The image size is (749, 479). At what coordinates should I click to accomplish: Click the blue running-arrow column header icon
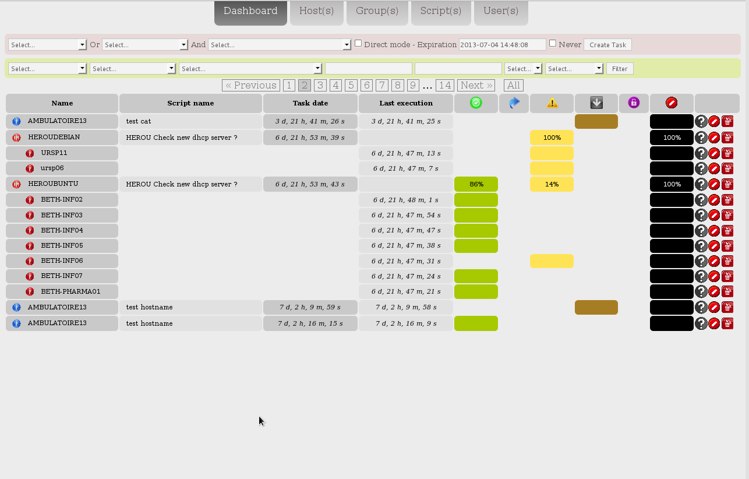point(514,103)
